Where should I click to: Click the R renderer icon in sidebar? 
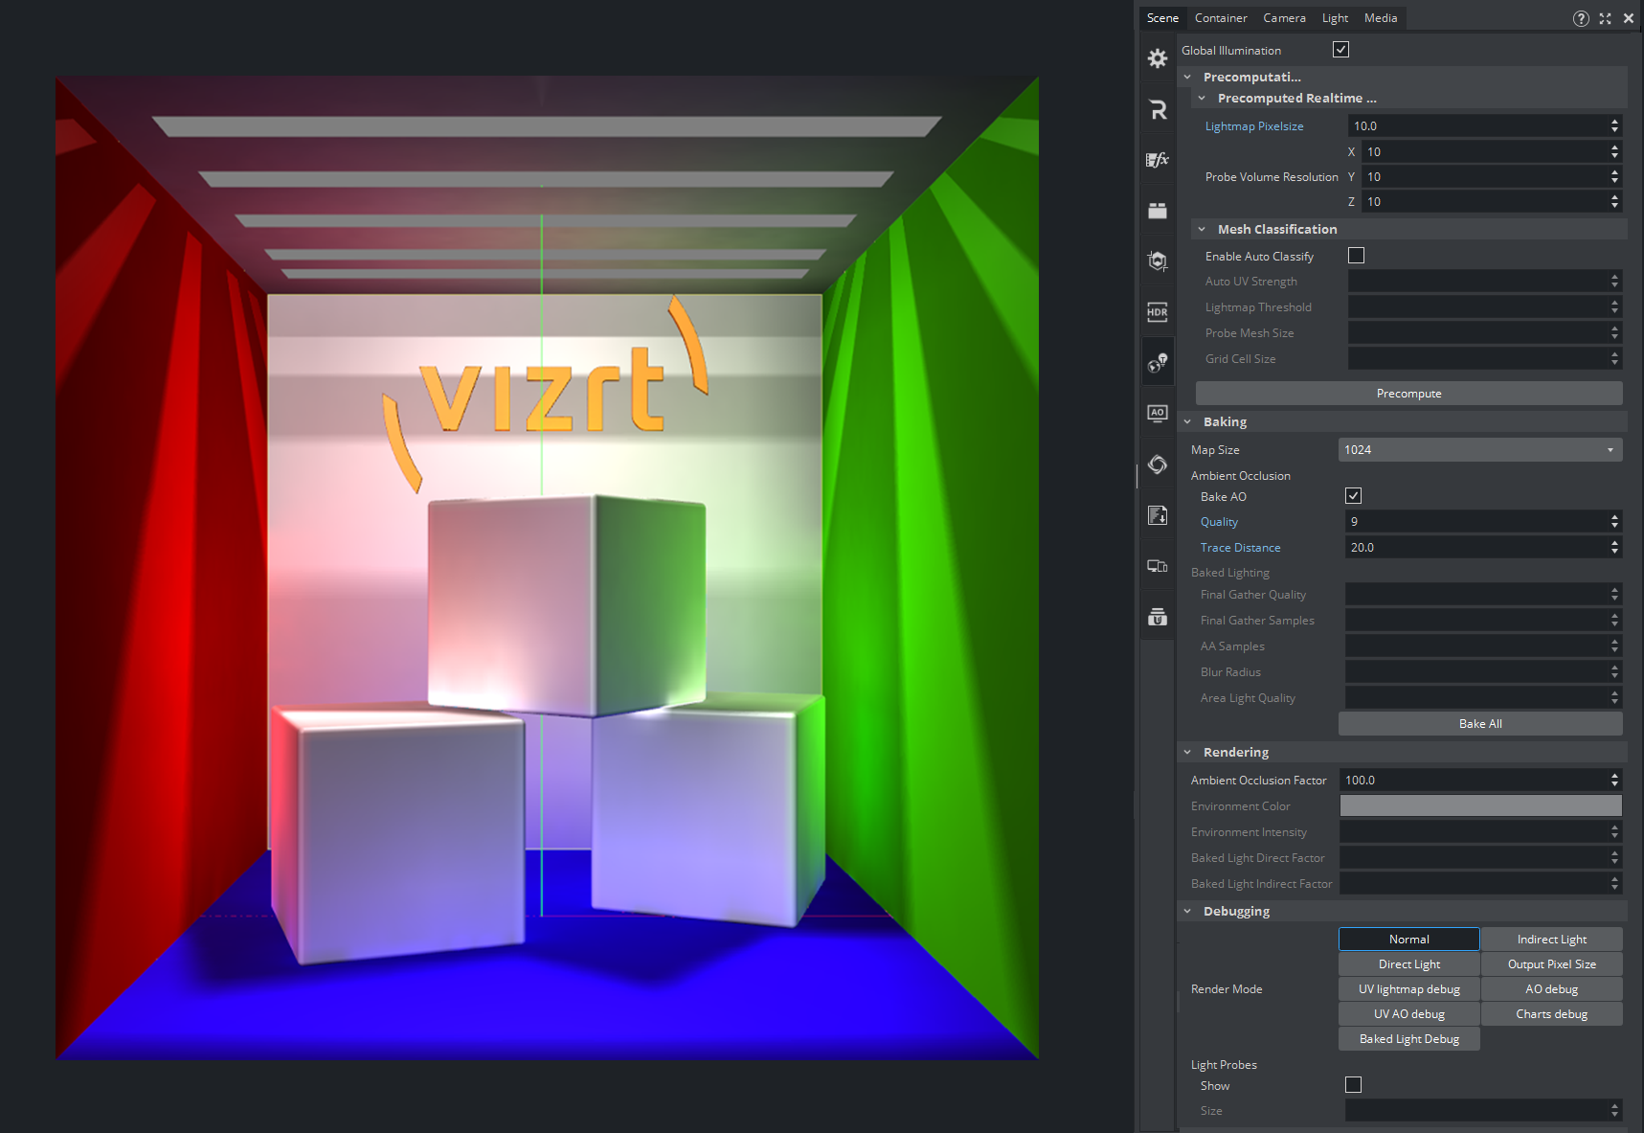click(1158, 110)
